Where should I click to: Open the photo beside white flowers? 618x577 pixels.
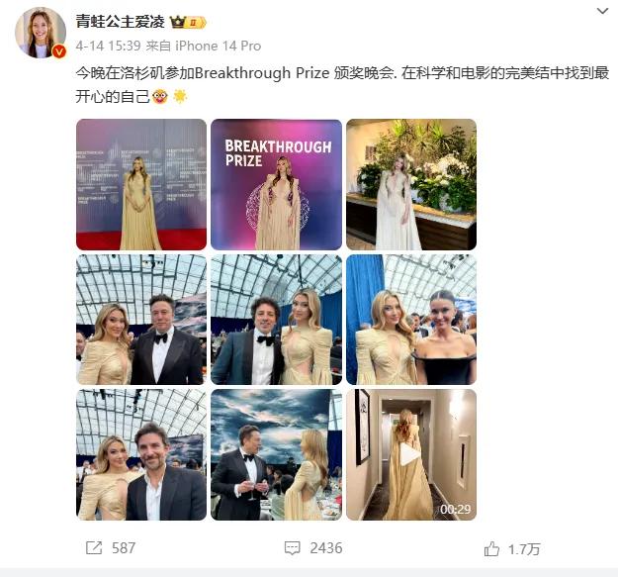pyautogui.click(x=411, y=184)
